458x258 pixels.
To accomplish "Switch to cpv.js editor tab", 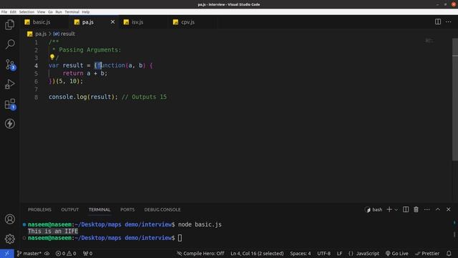I will coord(193,22).
